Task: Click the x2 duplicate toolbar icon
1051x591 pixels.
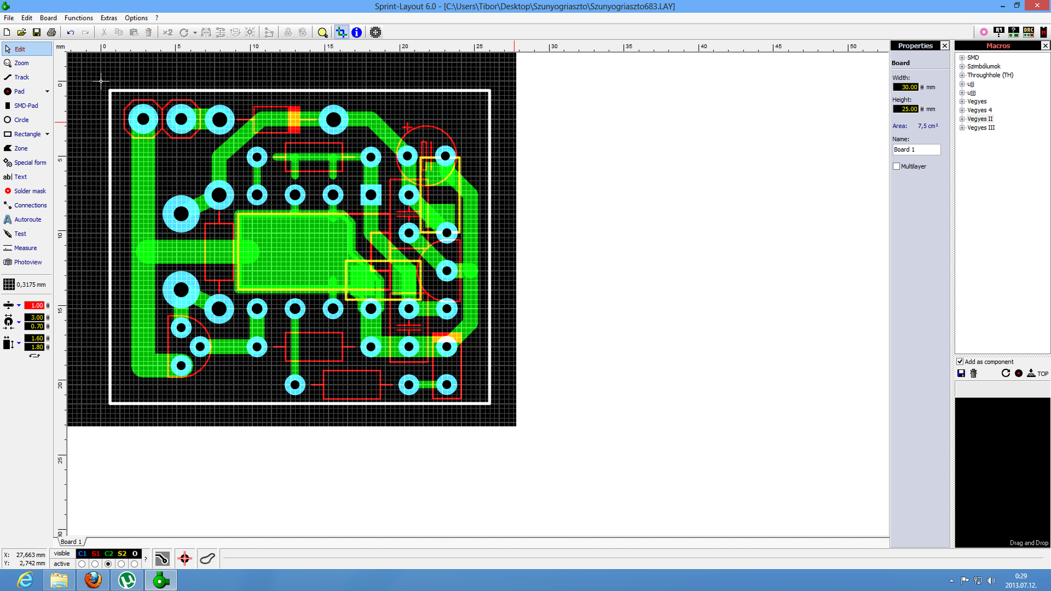Action: pos(167,32)
